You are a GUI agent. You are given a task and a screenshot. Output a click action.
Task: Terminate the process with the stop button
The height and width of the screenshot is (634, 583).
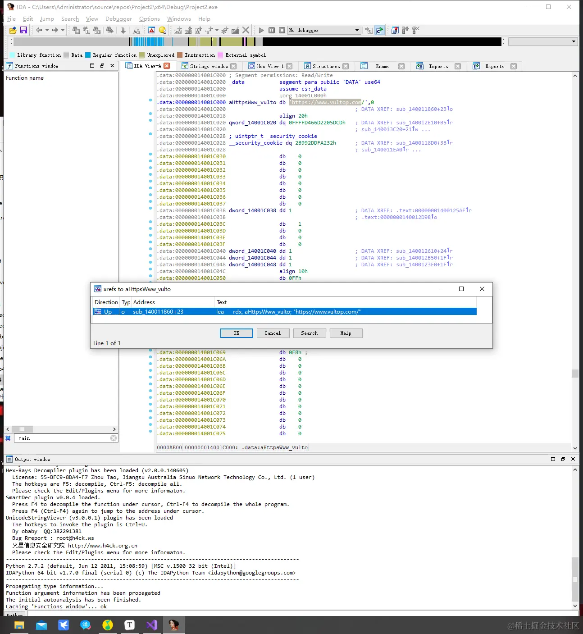click(282, 30)
